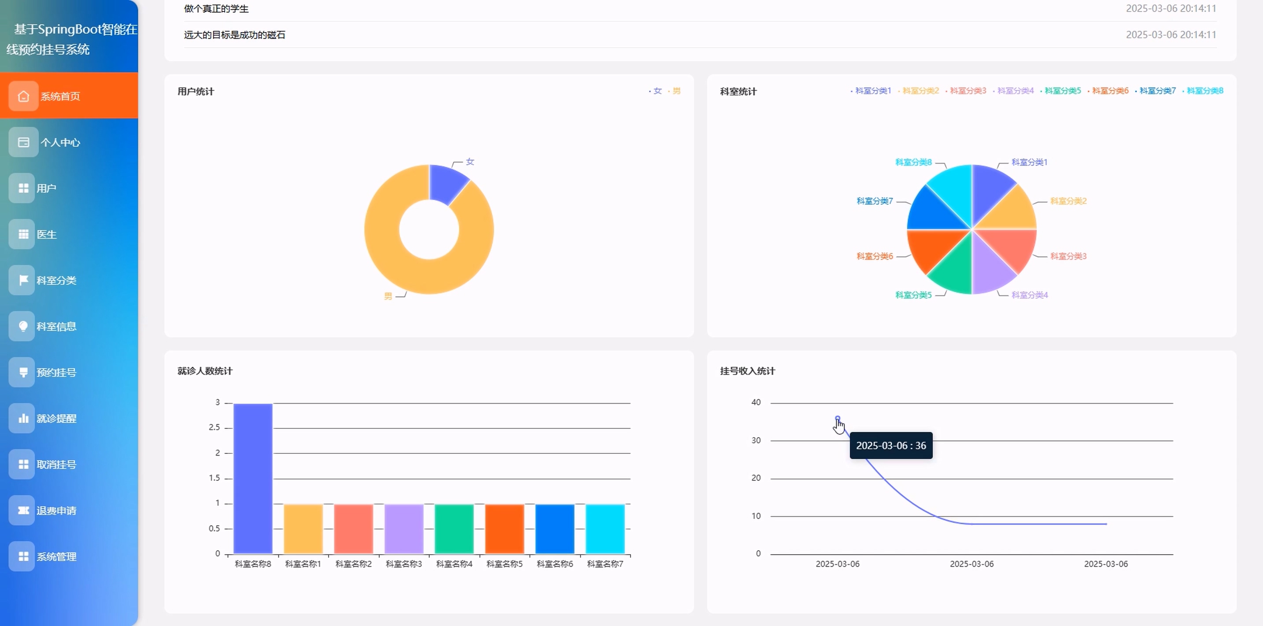This screenshot has height=626, width=1263.
Task: Hide 科室分类8 via the pie legend
Action: [x=1205, y=91]
